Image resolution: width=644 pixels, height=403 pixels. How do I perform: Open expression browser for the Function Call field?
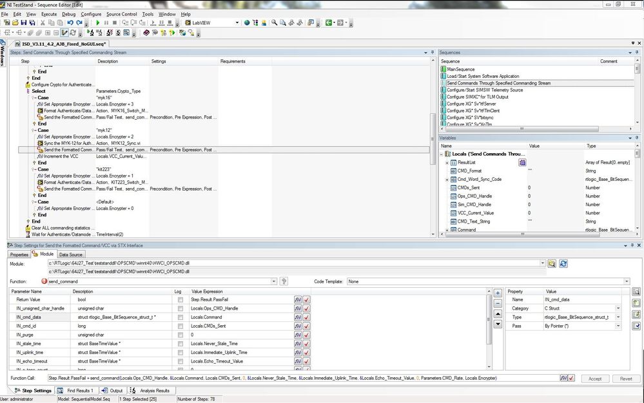coord(563,378)
